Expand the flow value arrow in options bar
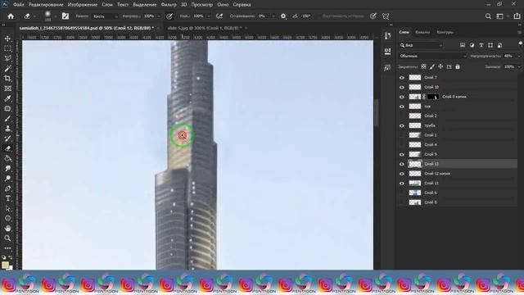The width and height of the screenshot is (524, 295). pyautogui.click(x=209, y=16)
